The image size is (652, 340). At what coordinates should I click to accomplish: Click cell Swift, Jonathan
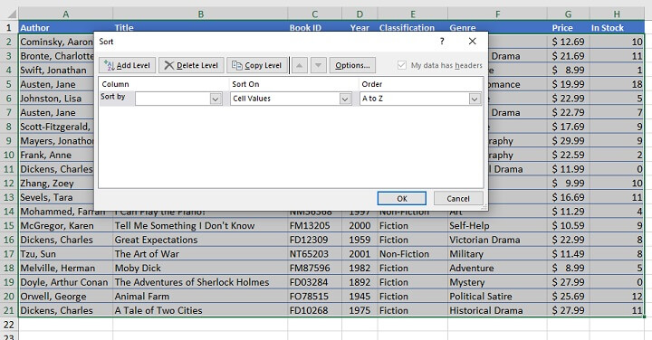tap(56, 71)
